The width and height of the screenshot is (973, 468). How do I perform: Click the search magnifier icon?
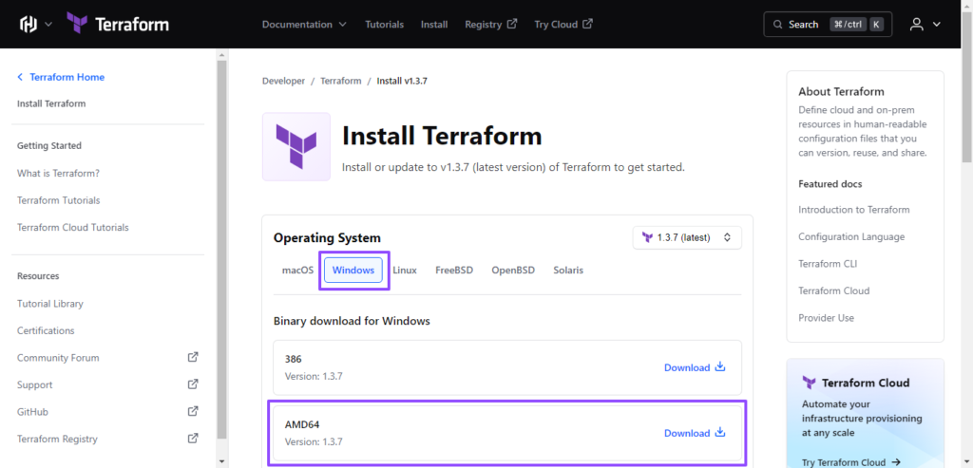point(777,25)
